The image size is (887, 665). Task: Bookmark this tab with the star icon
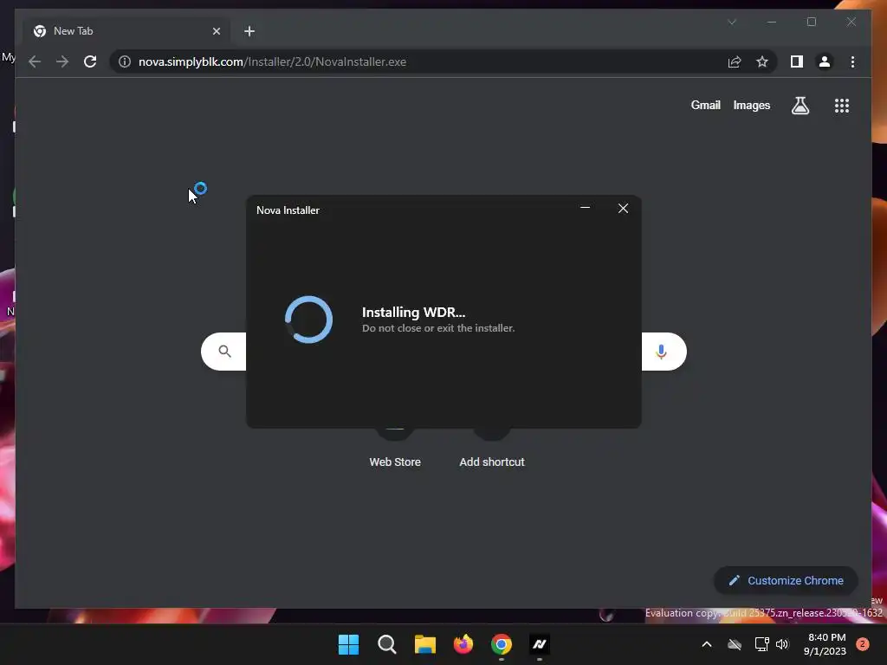762,61
